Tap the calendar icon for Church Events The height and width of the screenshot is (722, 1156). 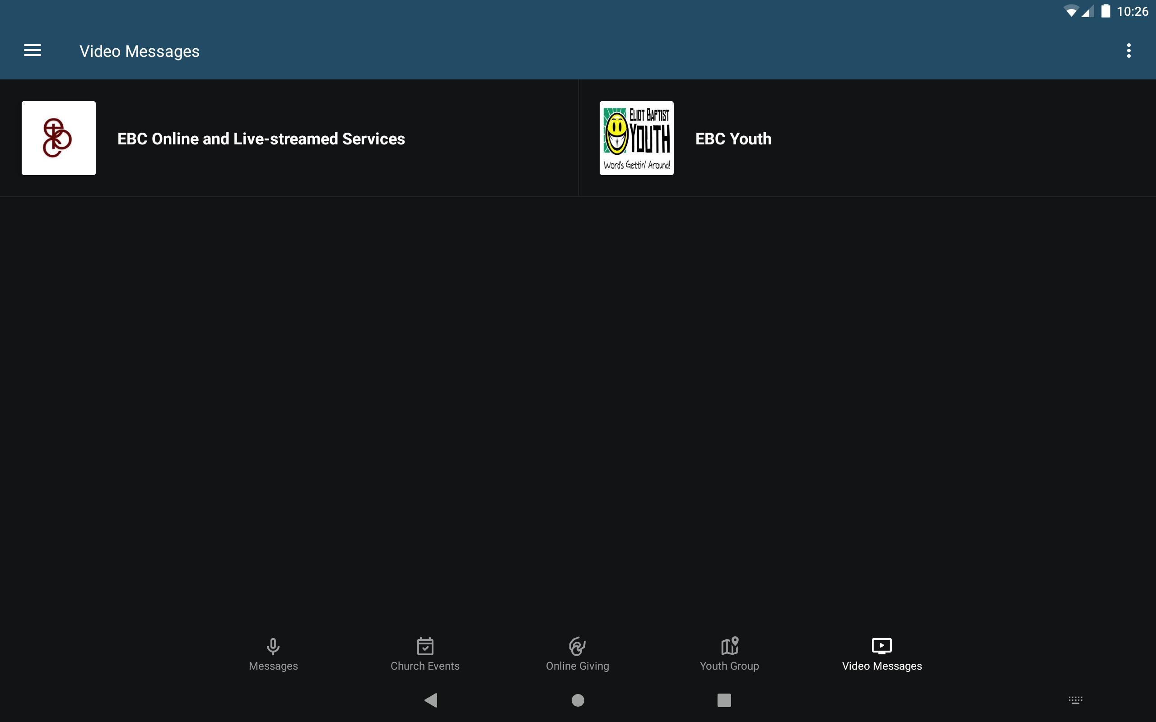click(425, 646)
